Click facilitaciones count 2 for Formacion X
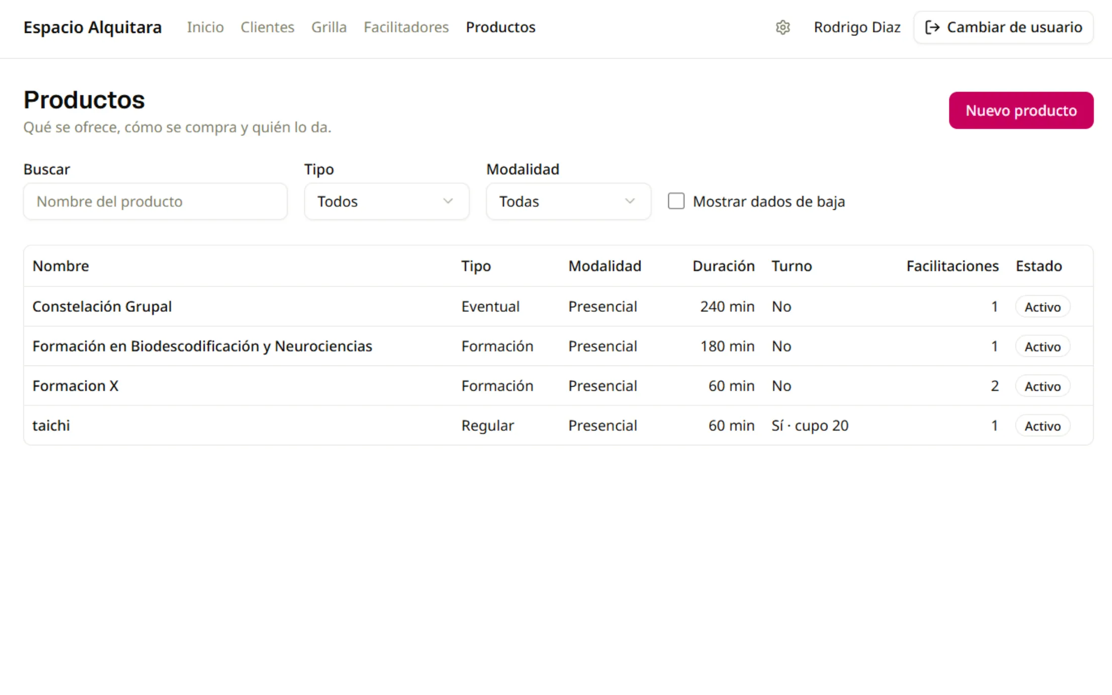The image size is (1112, 695). [x=994, y=386]
